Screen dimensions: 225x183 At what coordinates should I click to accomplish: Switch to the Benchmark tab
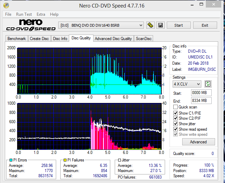[x=17, y=39]
